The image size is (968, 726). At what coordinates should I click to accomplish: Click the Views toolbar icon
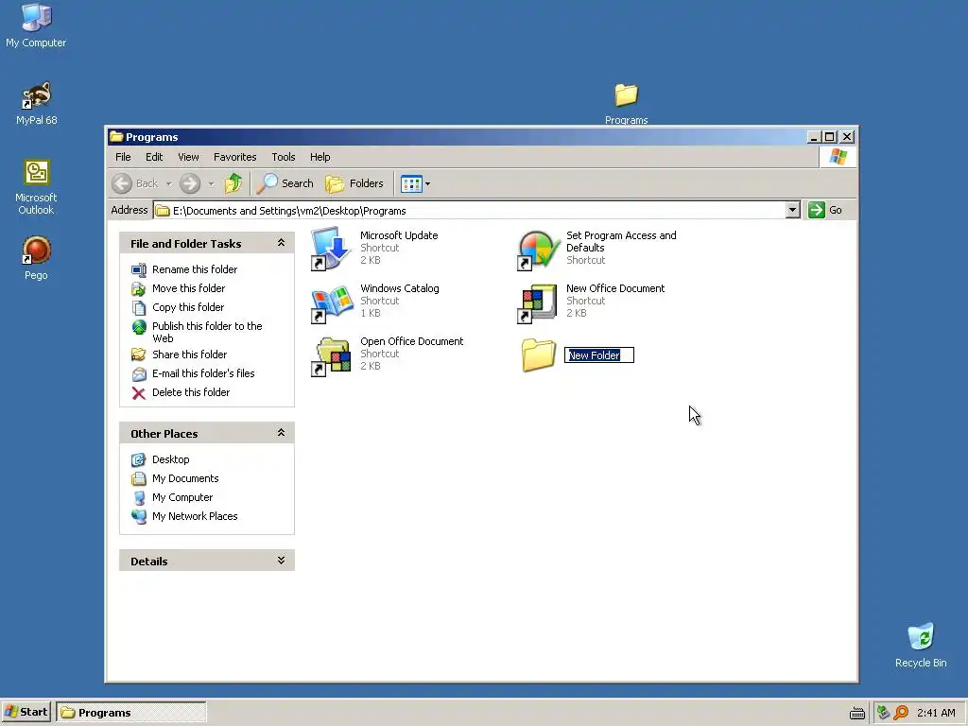pos(411,183)
